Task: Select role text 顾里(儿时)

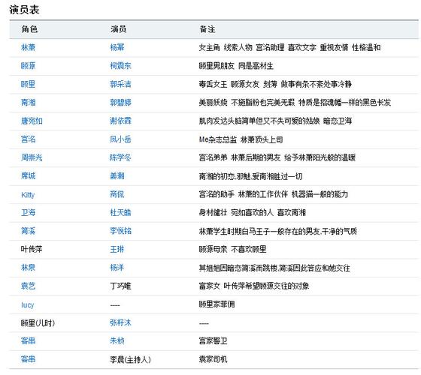Action: (38, 322)
